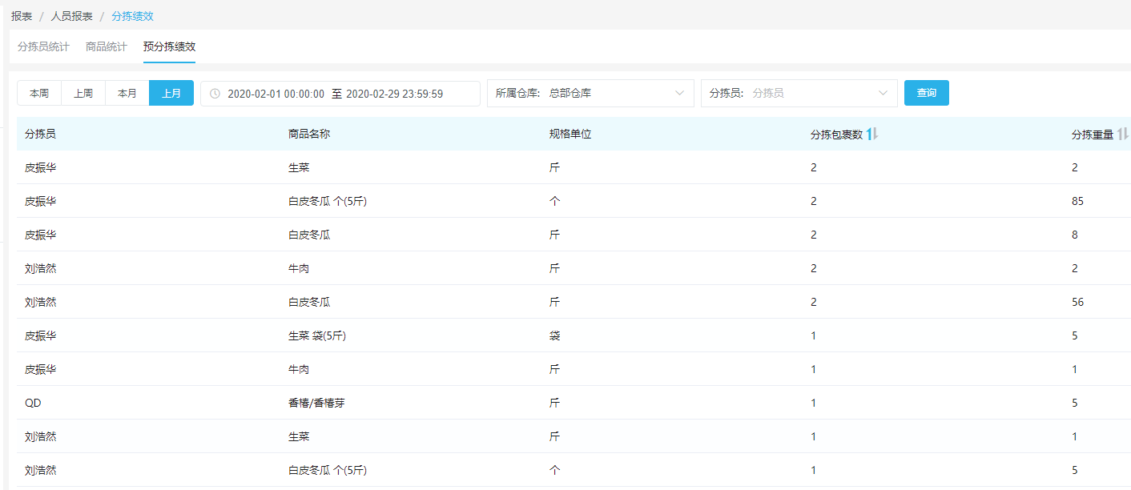Select the 本月 date range option
Screen dimensions: 1131x490
pos(127,93)
